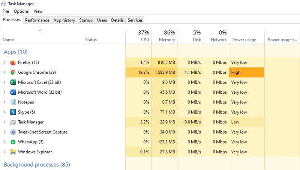300x170 pixels.
Task: Click the Task Manager title bar icon
Action: click(3, 4)
